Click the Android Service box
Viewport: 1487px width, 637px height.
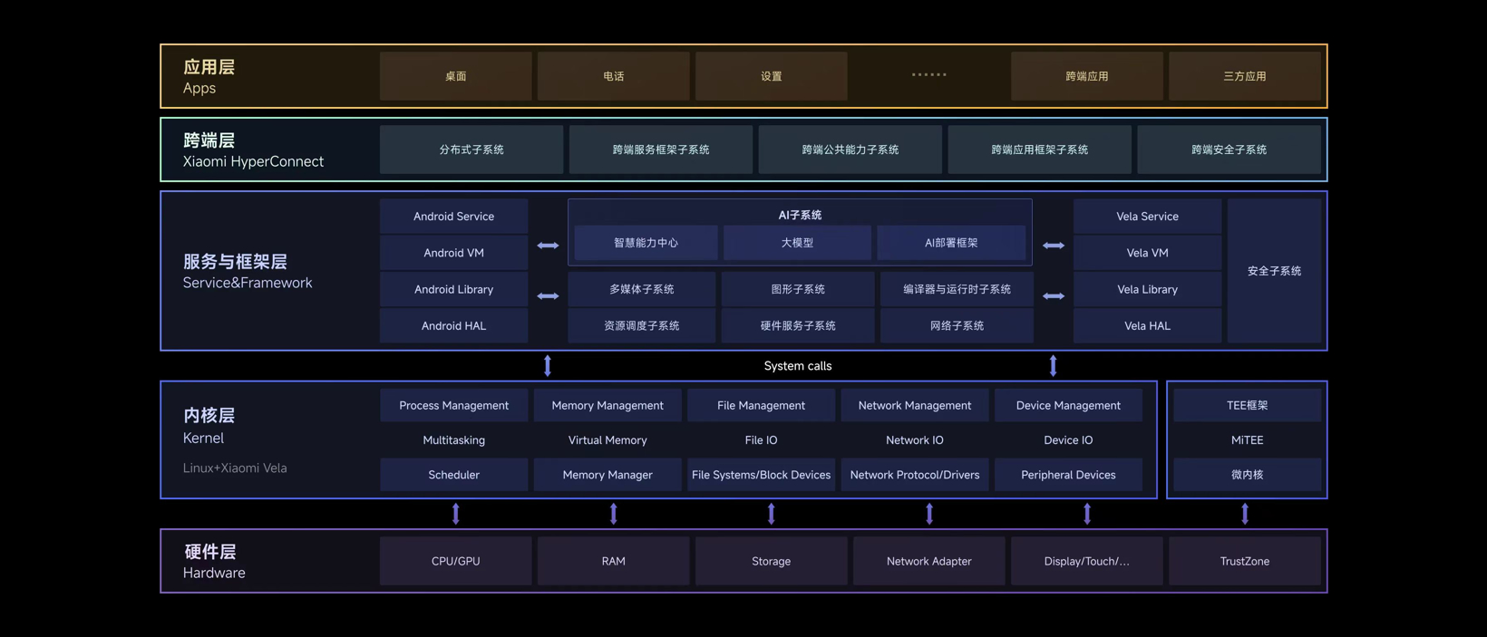tap(453, 217)
